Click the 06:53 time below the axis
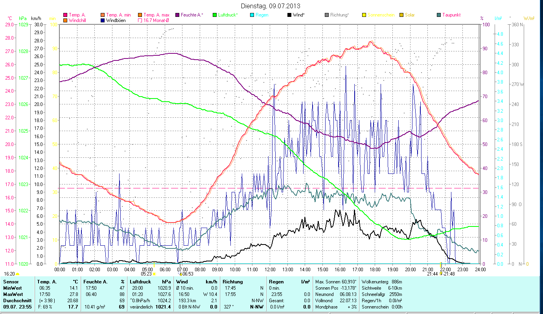The width and height of the screenshot is (543, 314). tap(188, 274)
